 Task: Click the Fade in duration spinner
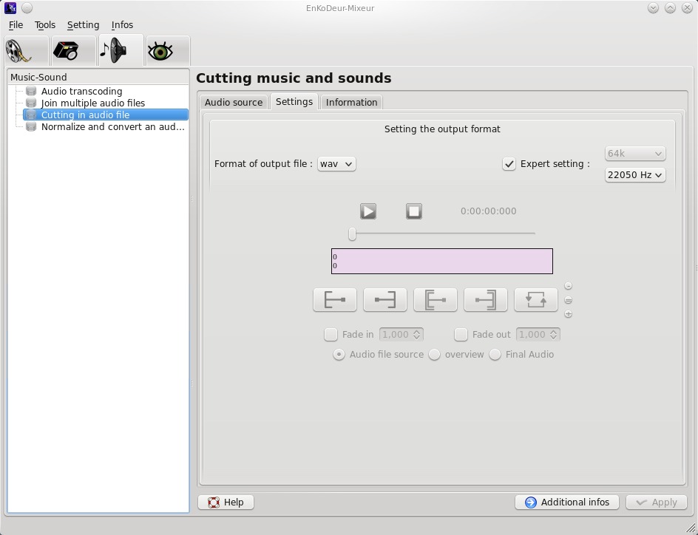pos(401,335)
